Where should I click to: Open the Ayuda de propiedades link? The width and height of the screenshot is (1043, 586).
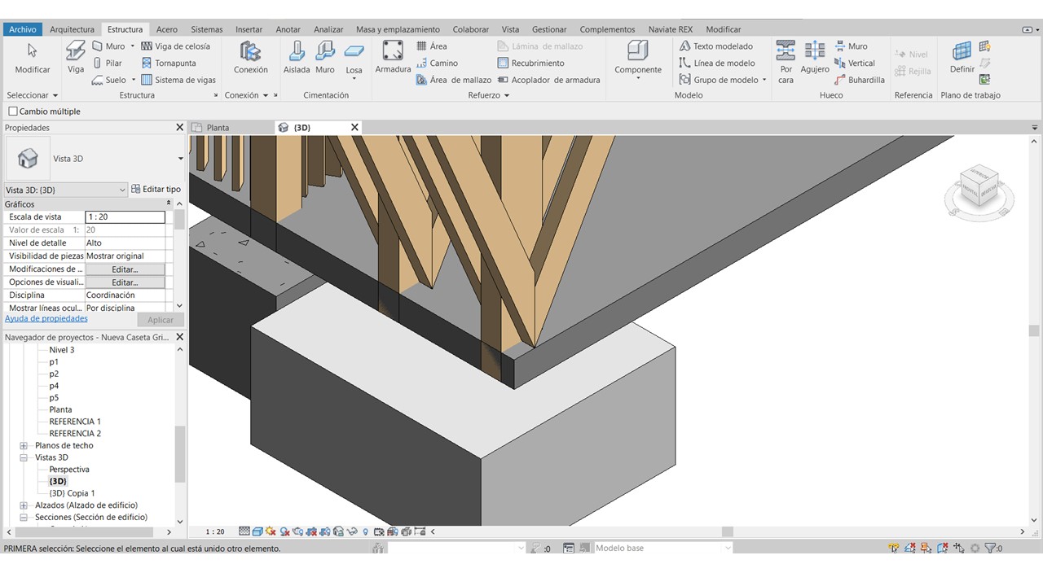(46, 319)
